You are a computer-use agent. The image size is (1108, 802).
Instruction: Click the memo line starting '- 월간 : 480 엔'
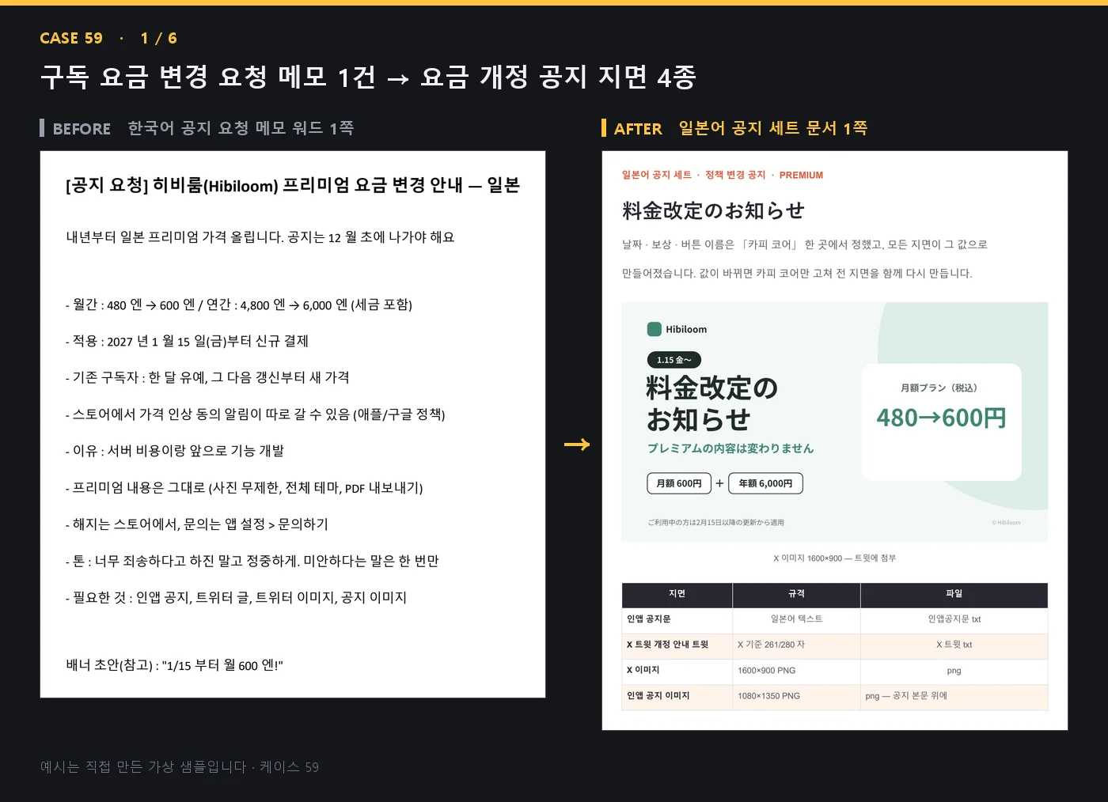point(239,305)
